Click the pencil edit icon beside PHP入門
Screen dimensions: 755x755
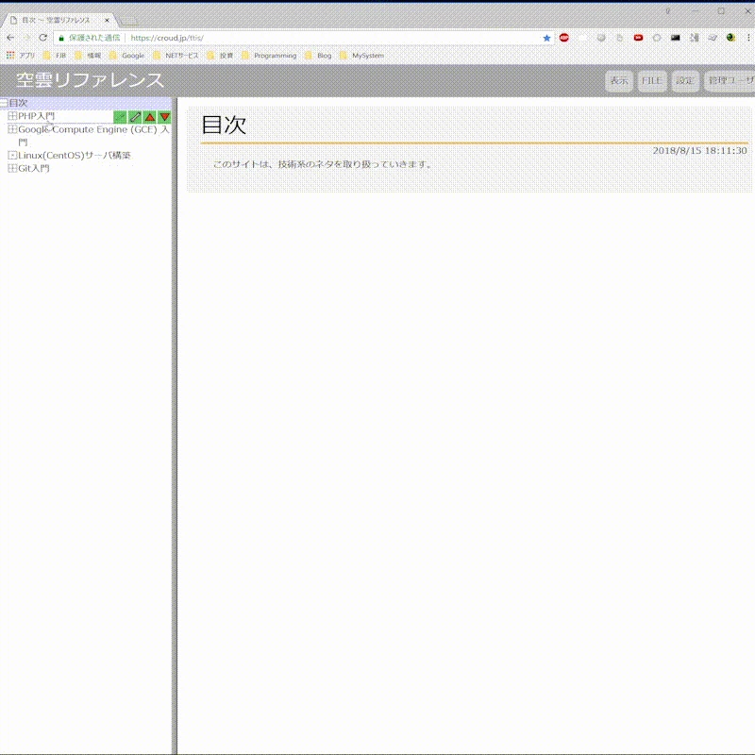(x=135, y=116)
